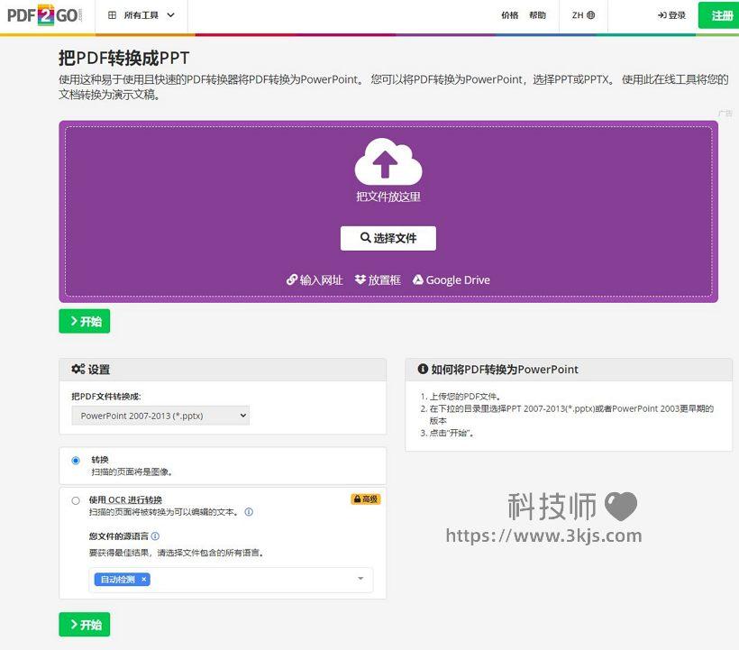Choose the Dropbox 放置框 option

point(378,280)
